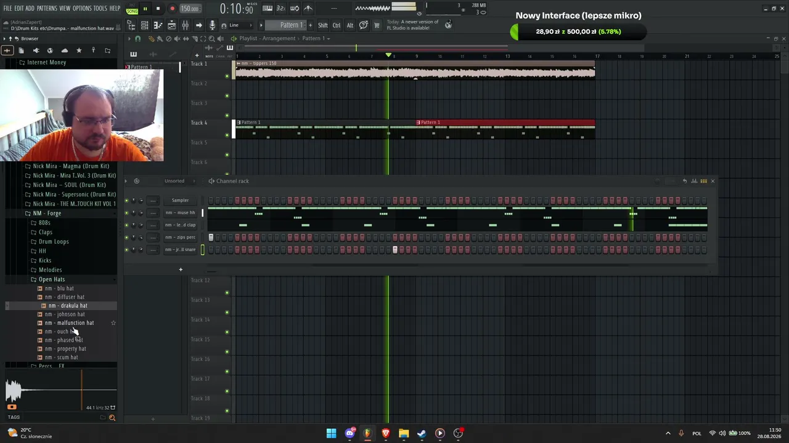Toggle Pattern/Song mode button
This screenshot has width=789, height=443.
[x=132, y=9]
